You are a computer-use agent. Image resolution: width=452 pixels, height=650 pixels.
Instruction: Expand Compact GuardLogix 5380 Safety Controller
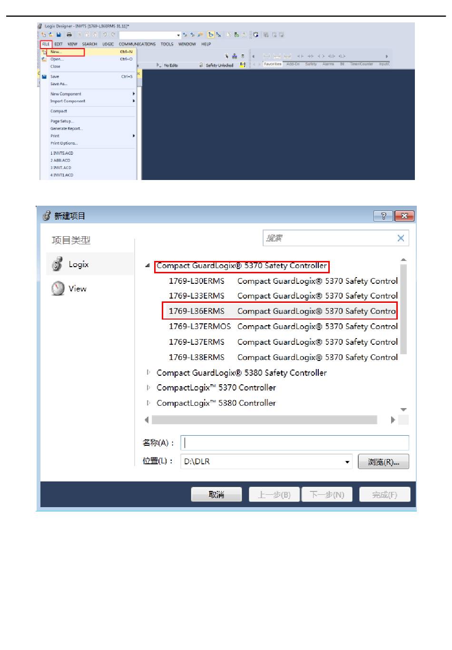tap(148, 372)
